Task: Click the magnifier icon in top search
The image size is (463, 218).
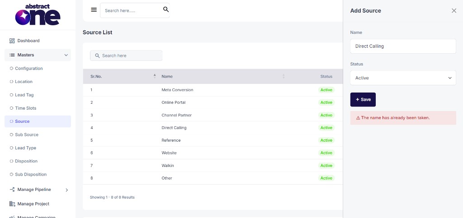Action: [x=166, y=9]
